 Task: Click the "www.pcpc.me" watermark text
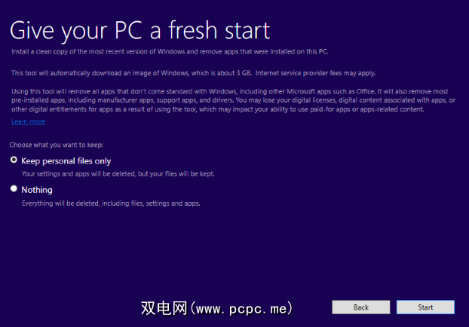(x=241, y=308)
